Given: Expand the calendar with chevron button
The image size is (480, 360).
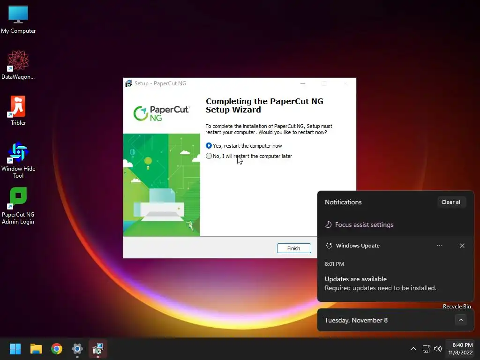Looking at the screenshot, I should pos(460,320).
